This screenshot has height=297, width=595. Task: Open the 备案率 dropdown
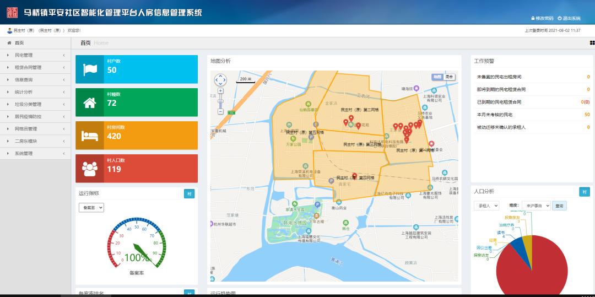point(91,208)
